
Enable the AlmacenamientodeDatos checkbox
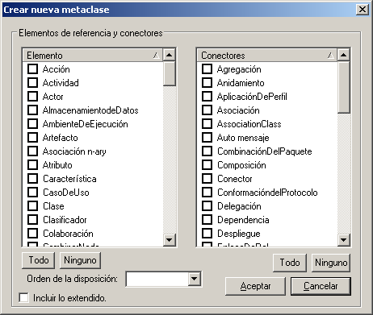pos(32,110)
